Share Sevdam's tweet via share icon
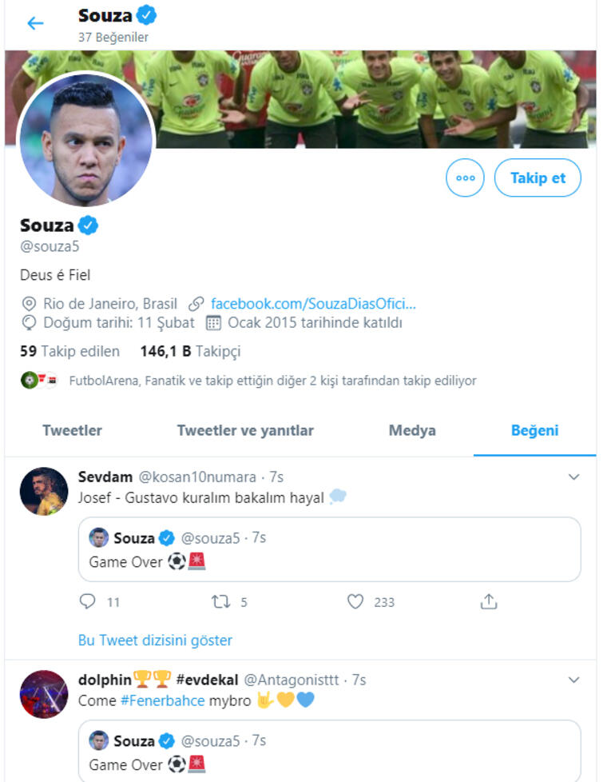Image resolution: width=615 pixels, height=782 pixels. pyautogui.click(x=489, y=601)
